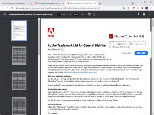Click the trademarks.html URL text in the PDF
This screenshot has width=154, height=115.
point(68,62)
